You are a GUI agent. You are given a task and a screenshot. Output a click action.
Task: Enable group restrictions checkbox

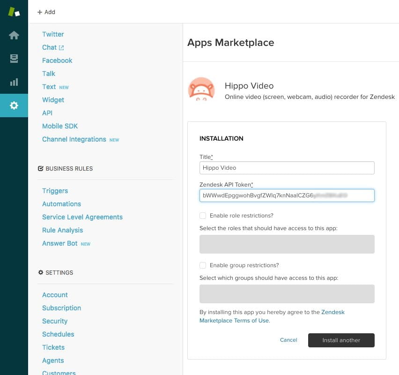pos(203,265)
